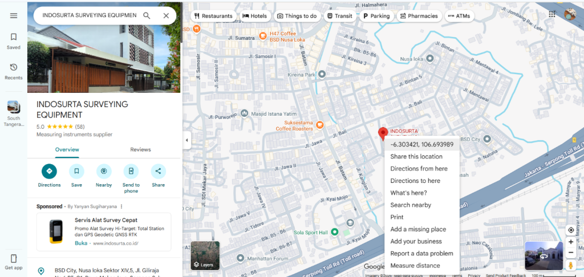Select the Overview tab
This screenshot has width=584, height=277.
click(x=67, y=150)
